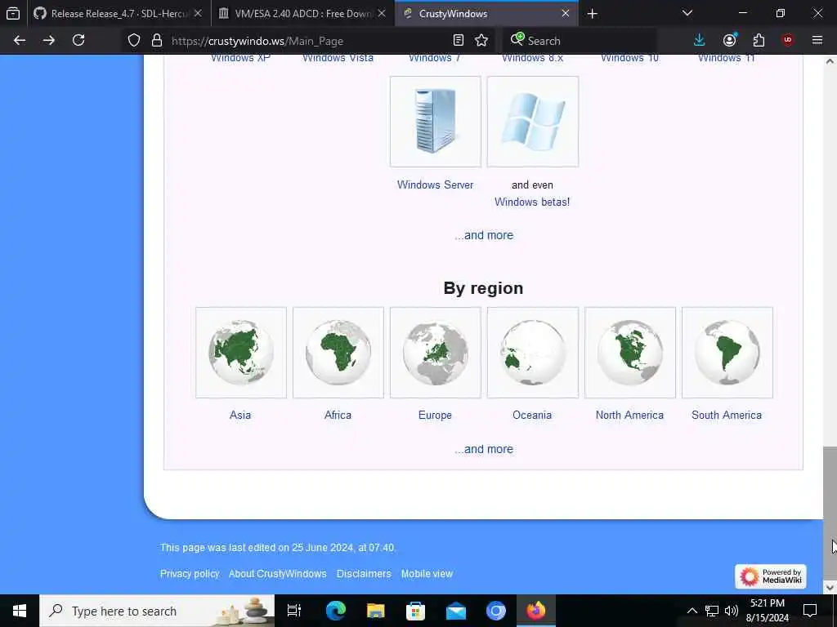Open the Asia text link
The width and height of the screenshot is (837, 627).
240,415
